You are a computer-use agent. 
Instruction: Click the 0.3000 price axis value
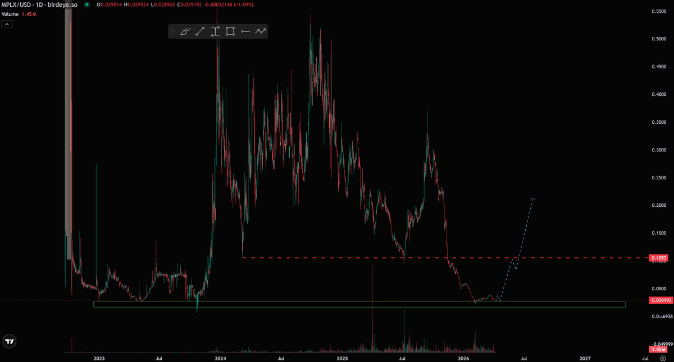click(659, 150)
